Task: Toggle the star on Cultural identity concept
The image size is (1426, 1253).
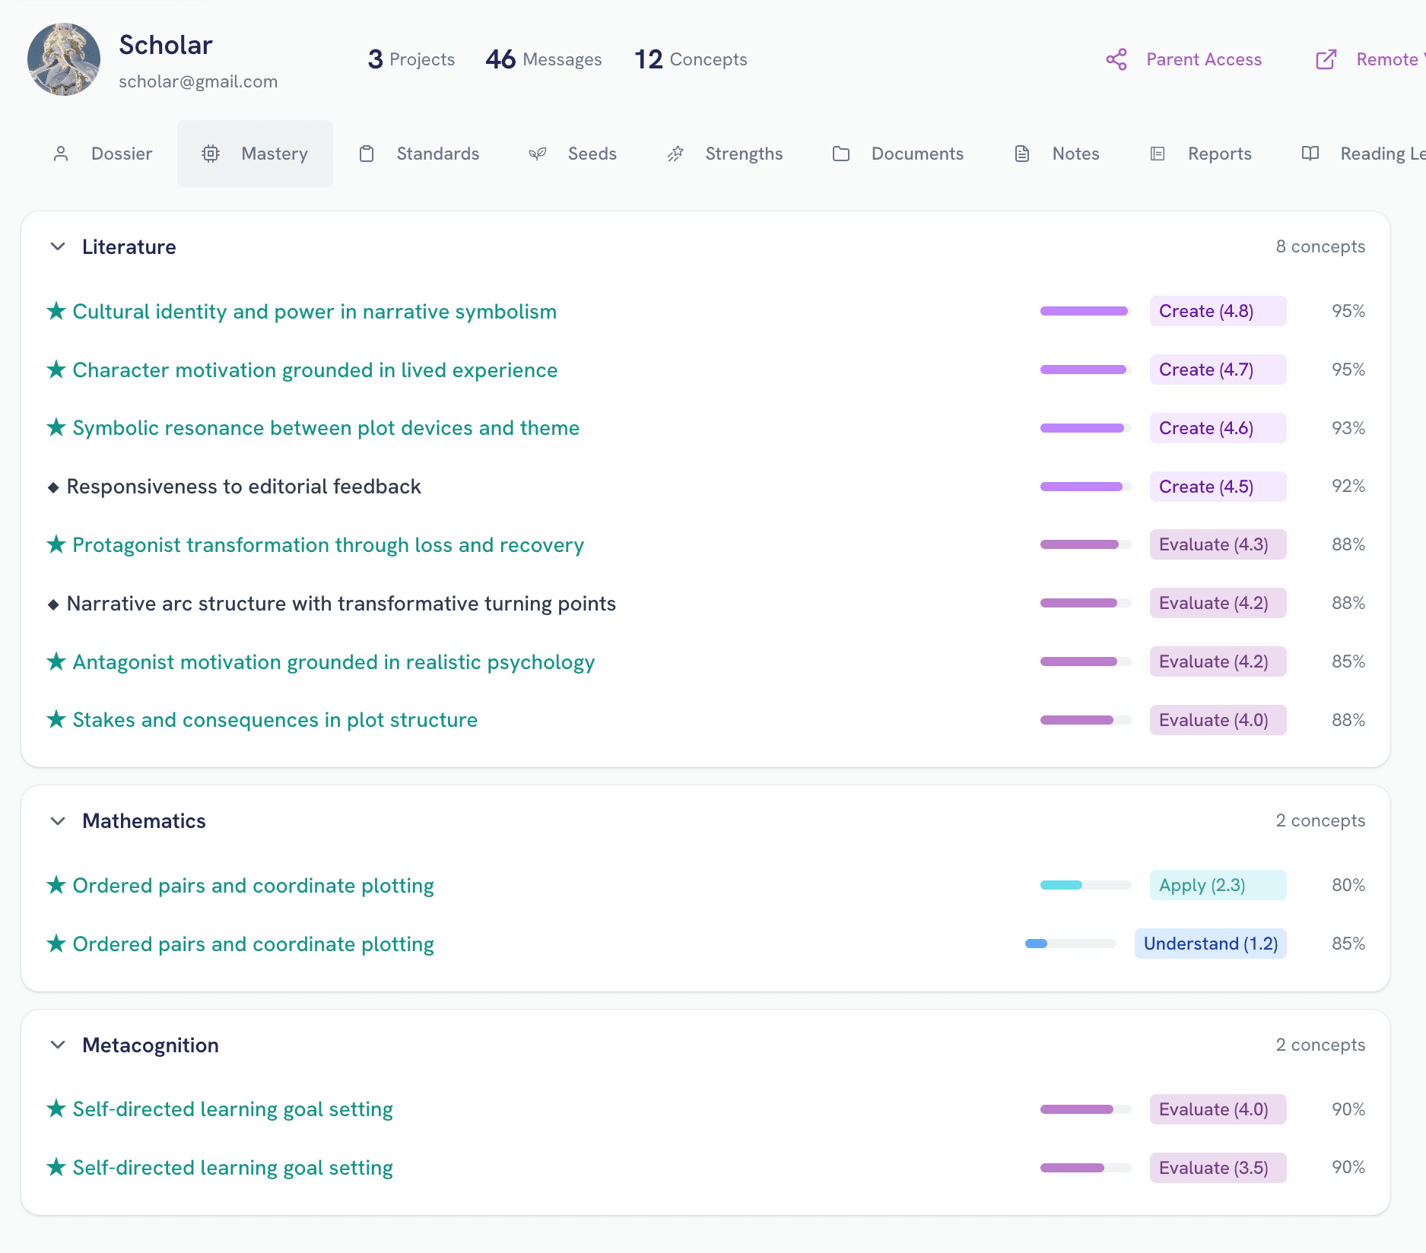Action: coord(57,311)
